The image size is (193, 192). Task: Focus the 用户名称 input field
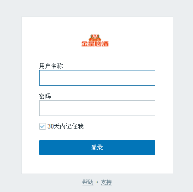click(97, 78)
